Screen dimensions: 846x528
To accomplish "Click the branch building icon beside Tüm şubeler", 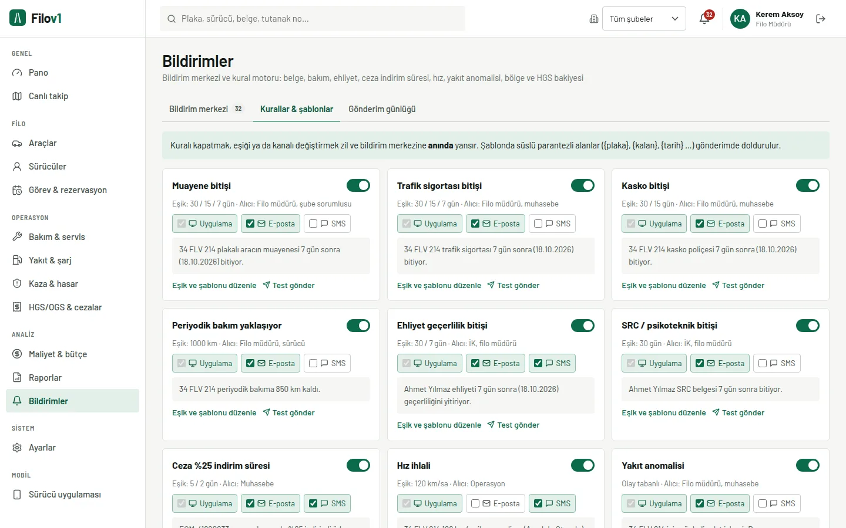I will tap(594, 19).
